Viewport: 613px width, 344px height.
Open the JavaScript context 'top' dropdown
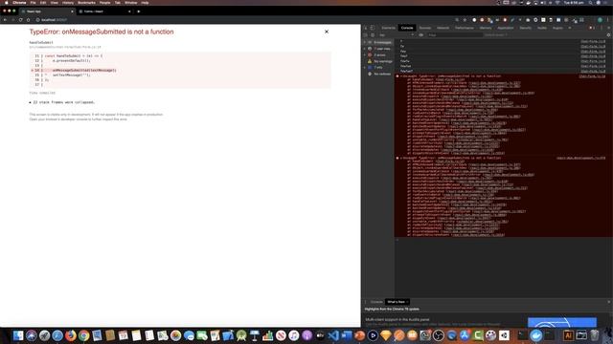coord(397,34)
